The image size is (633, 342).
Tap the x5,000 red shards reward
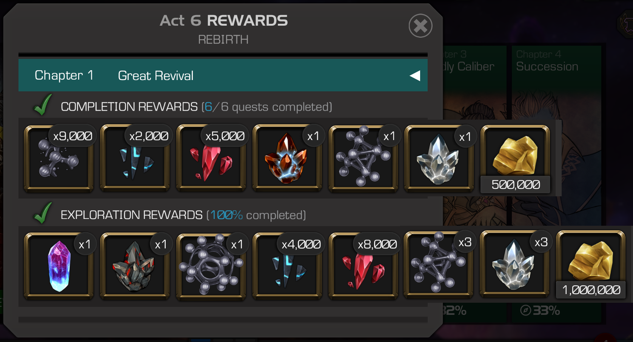(211, 159)
